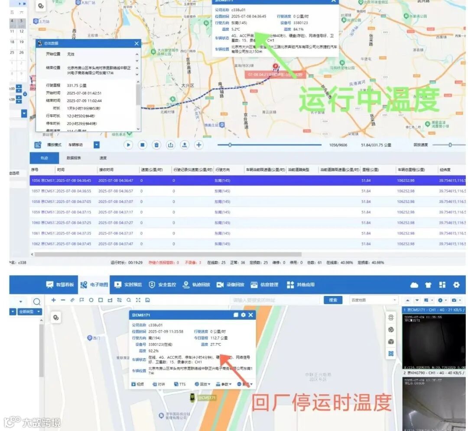
Task: Click the 总体数据 panel vertical scrollbar
Action: [x=138, y=95]
